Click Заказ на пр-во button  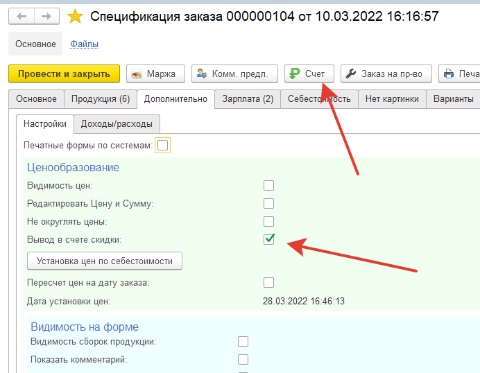386,73
